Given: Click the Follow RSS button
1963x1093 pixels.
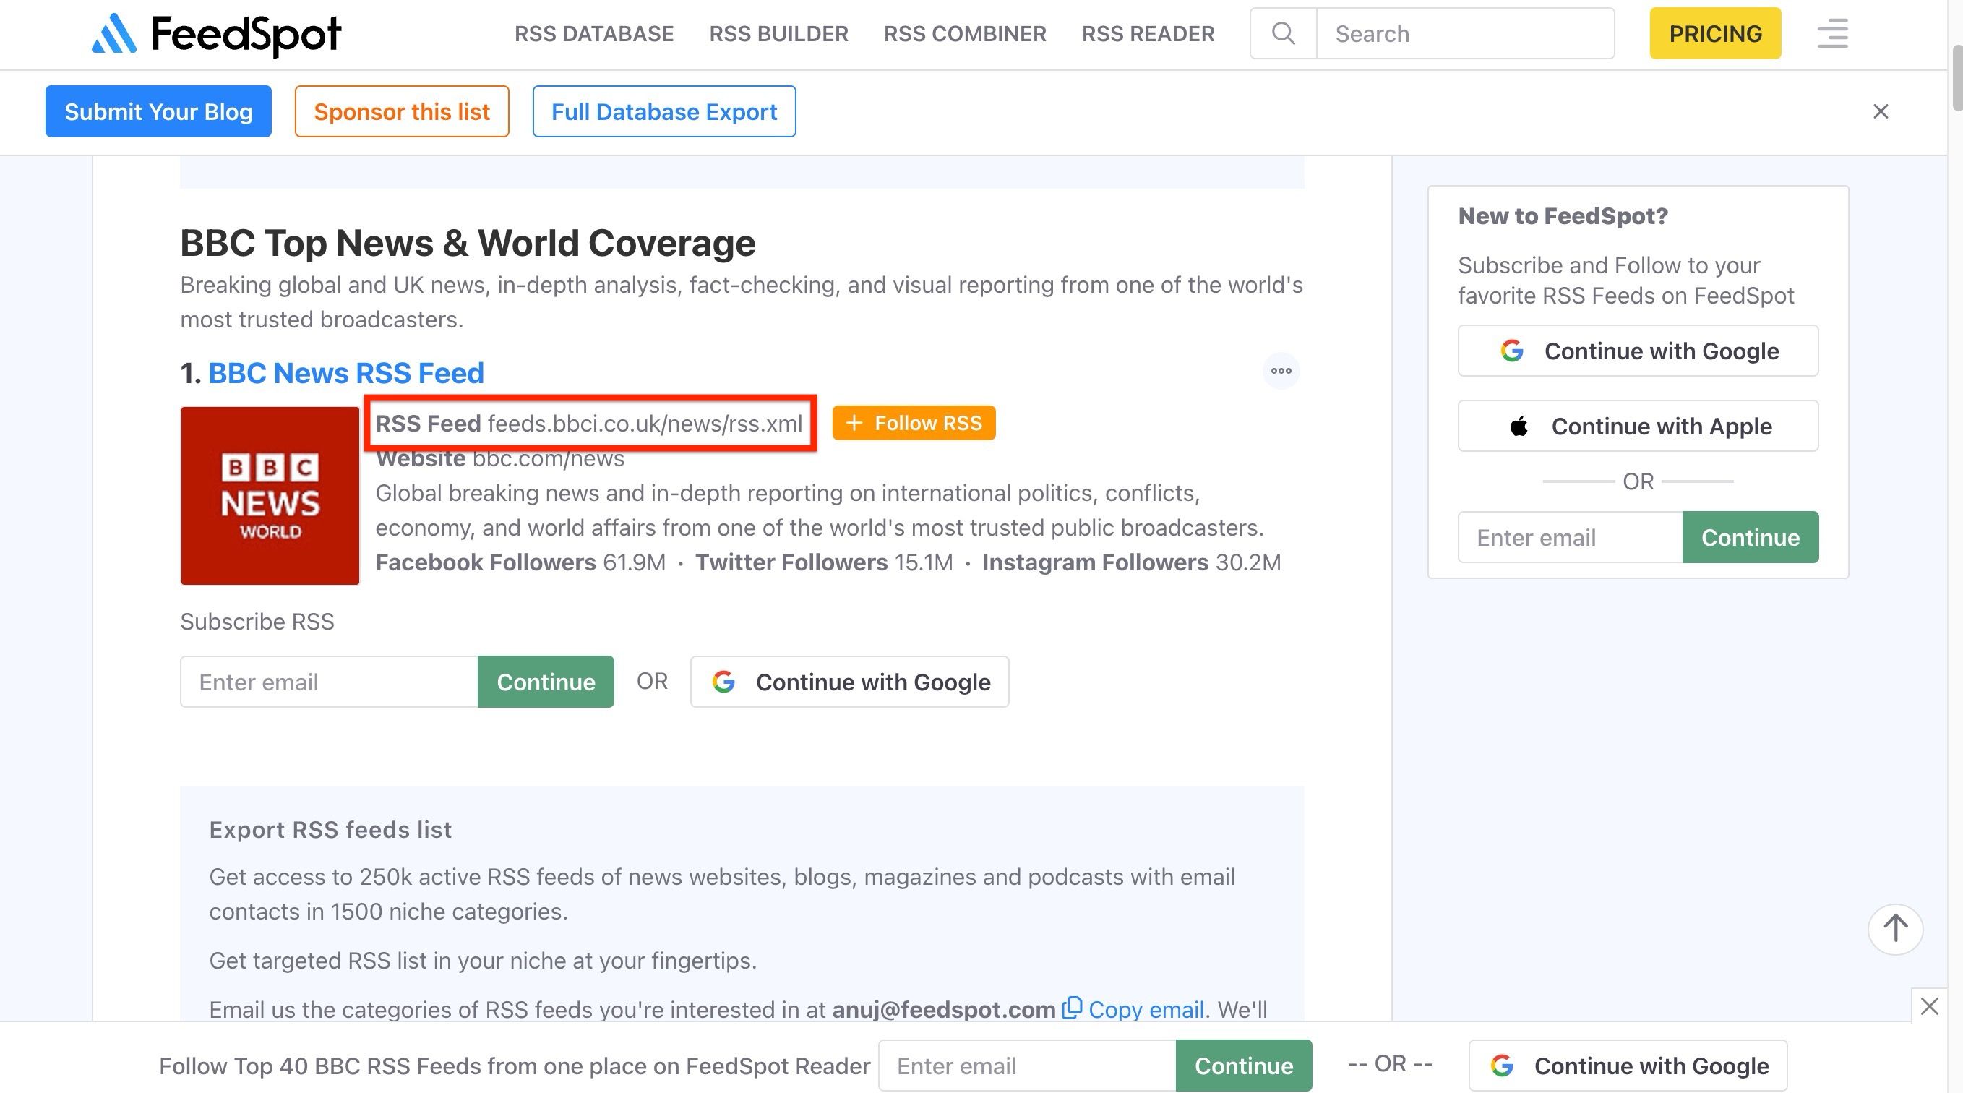Looking at the screenshot, I should click(x=914, y=423).
